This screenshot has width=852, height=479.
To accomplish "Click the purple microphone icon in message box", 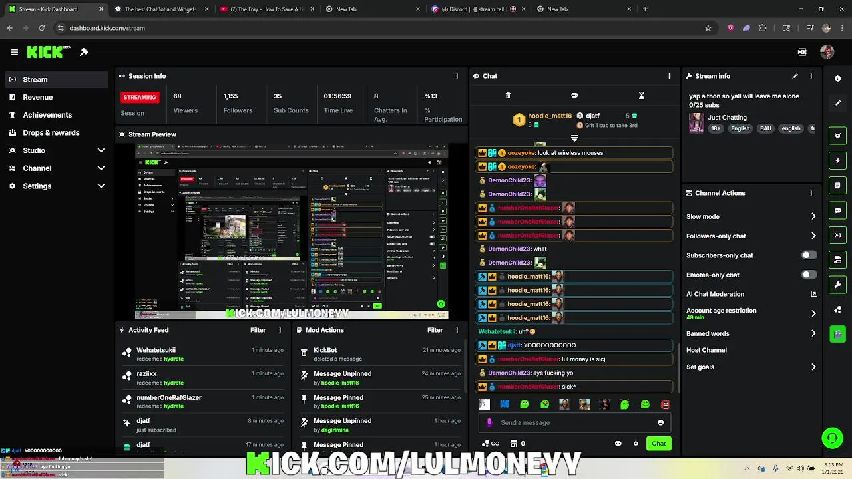I will pyautogui.click(x=489, y=422).
